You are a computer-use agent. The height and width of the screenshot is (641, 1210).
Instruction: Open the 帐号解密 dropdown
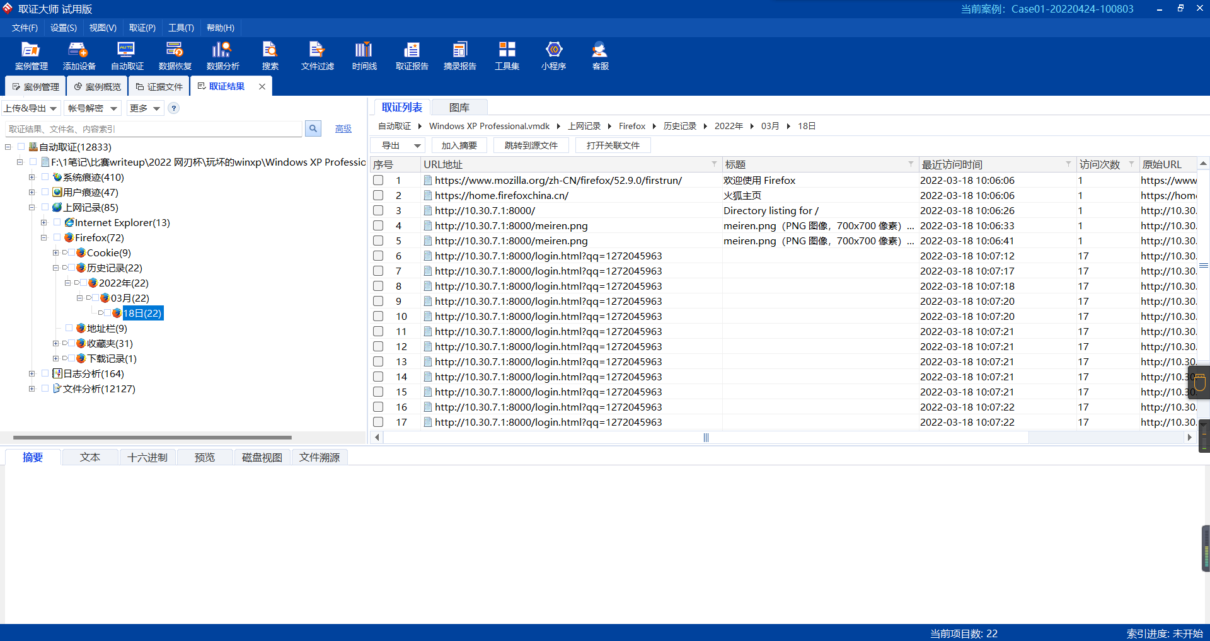point(93,108)
